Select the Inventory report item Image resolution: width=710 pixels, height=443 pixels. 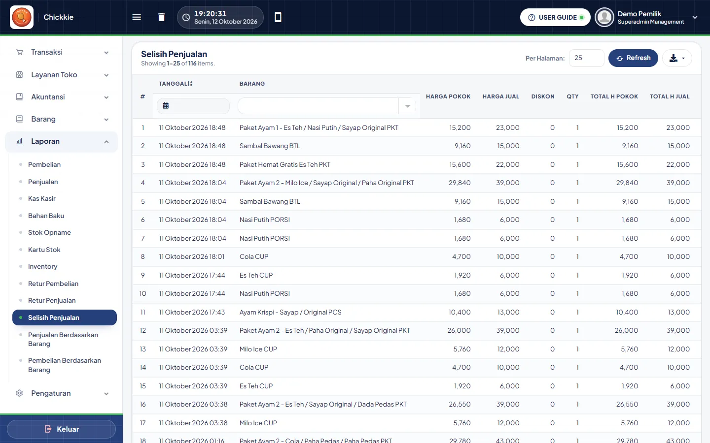(43, 266)
